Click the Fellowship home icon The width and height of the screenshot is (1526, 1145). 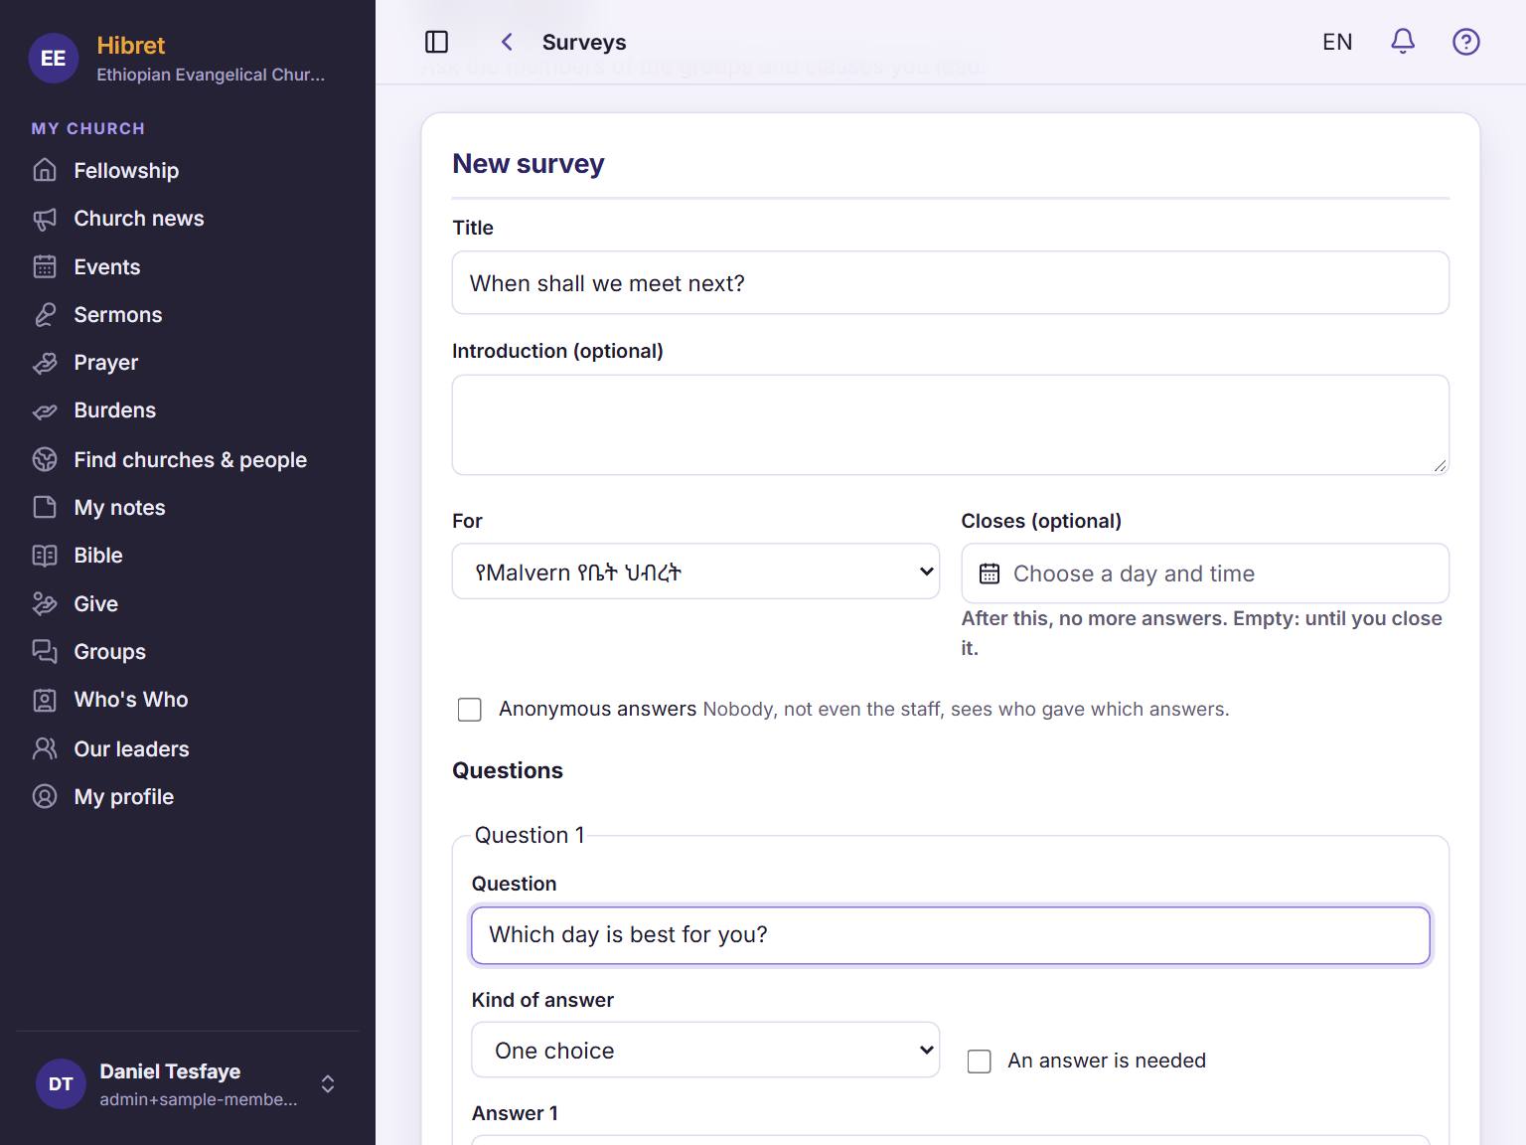45,170
